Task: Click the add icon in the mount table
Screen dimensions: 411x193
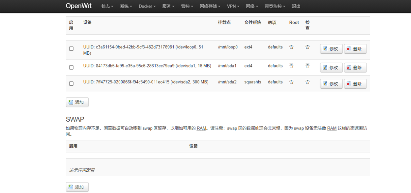Action: pyautogui.click(x=72, y=102)
